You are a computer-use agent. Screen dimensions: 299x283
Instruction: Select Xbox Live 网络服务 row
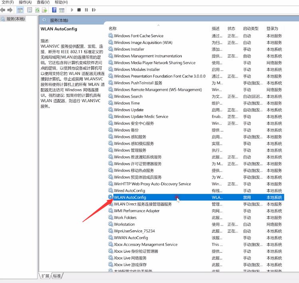(196, 258)
